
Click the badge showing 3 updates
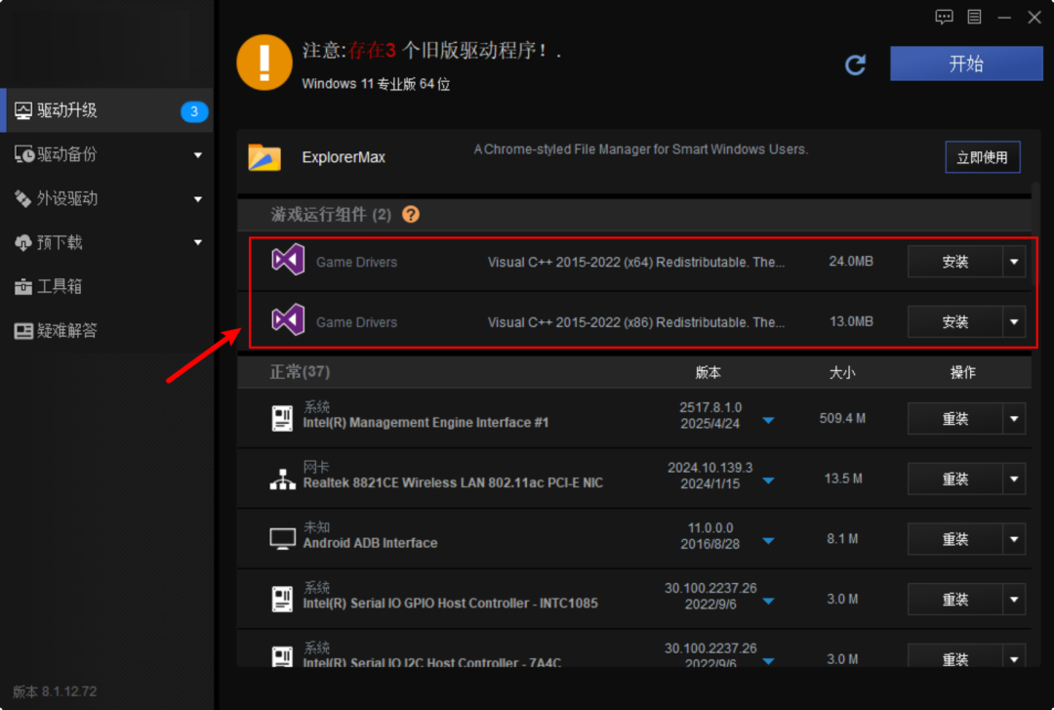[x=194, y=111]
